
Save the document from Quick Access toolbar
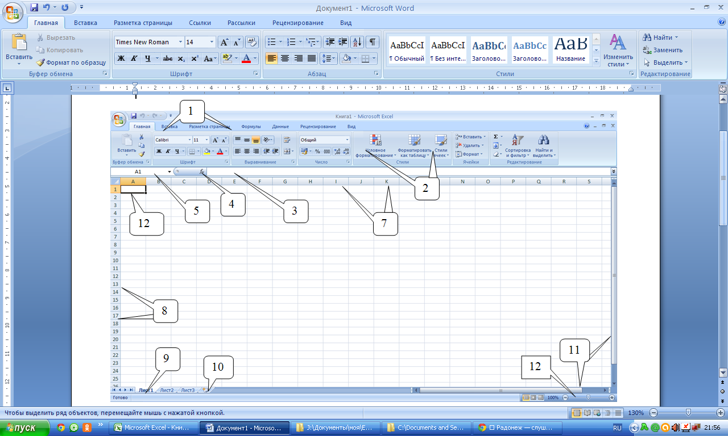coord(34,8)
